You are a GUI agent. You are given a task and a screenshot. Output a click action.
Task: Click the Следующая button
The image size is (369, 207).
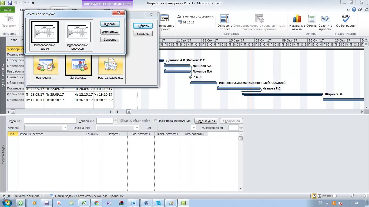232,121
